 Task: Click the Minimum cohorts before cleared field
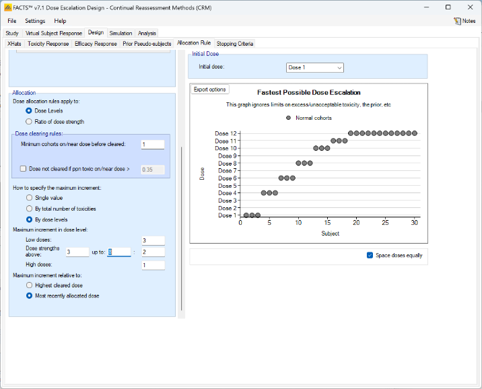point(152,144)
